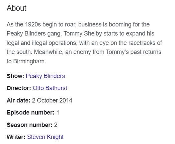Click the word Birmingham in description
This screenshot has width=175, height=144.
coord(29,61)
